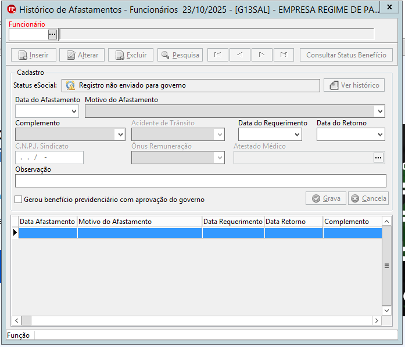The width and height of the screenshot is (405, 347).
Task: Click the Data Retorno column header
Action: tap(293, 222)
